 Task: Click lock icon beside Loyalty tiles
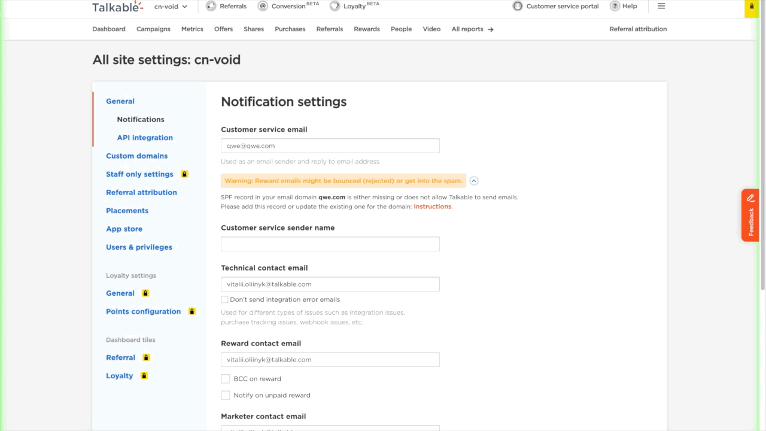(x=144, y=376)
